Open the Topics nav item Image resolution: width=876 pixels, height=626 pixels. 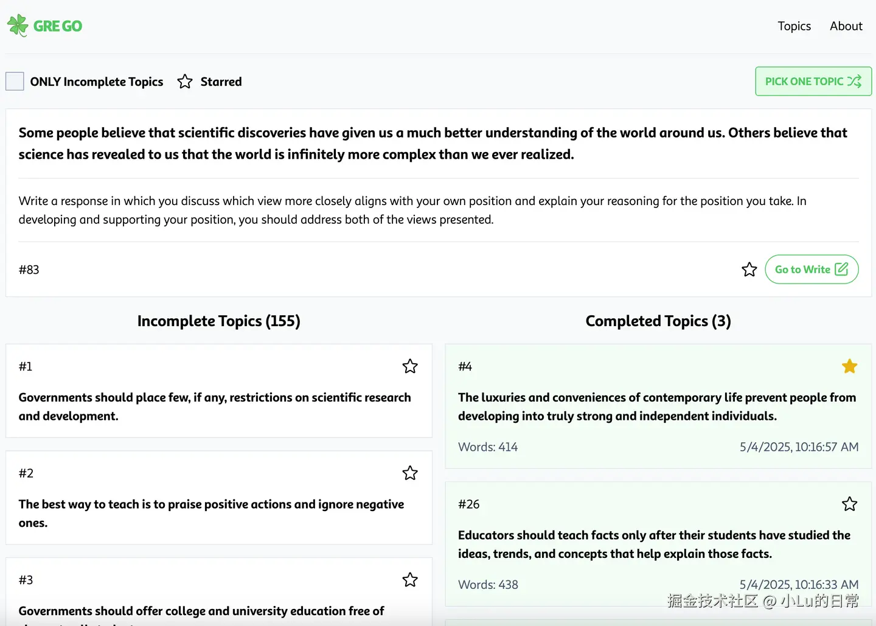(x=794, y=26)
